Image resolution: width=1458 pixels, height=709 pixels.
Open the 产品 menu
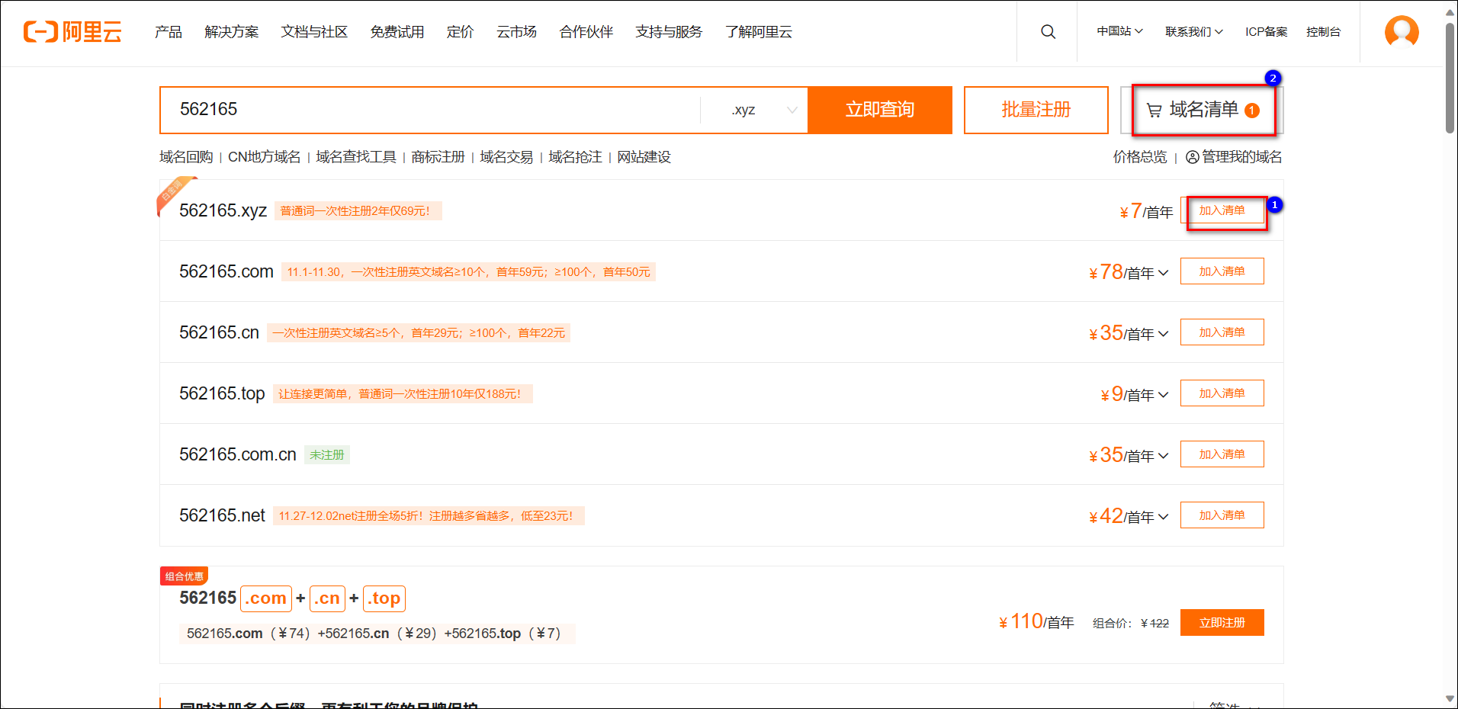click(168, 32)
